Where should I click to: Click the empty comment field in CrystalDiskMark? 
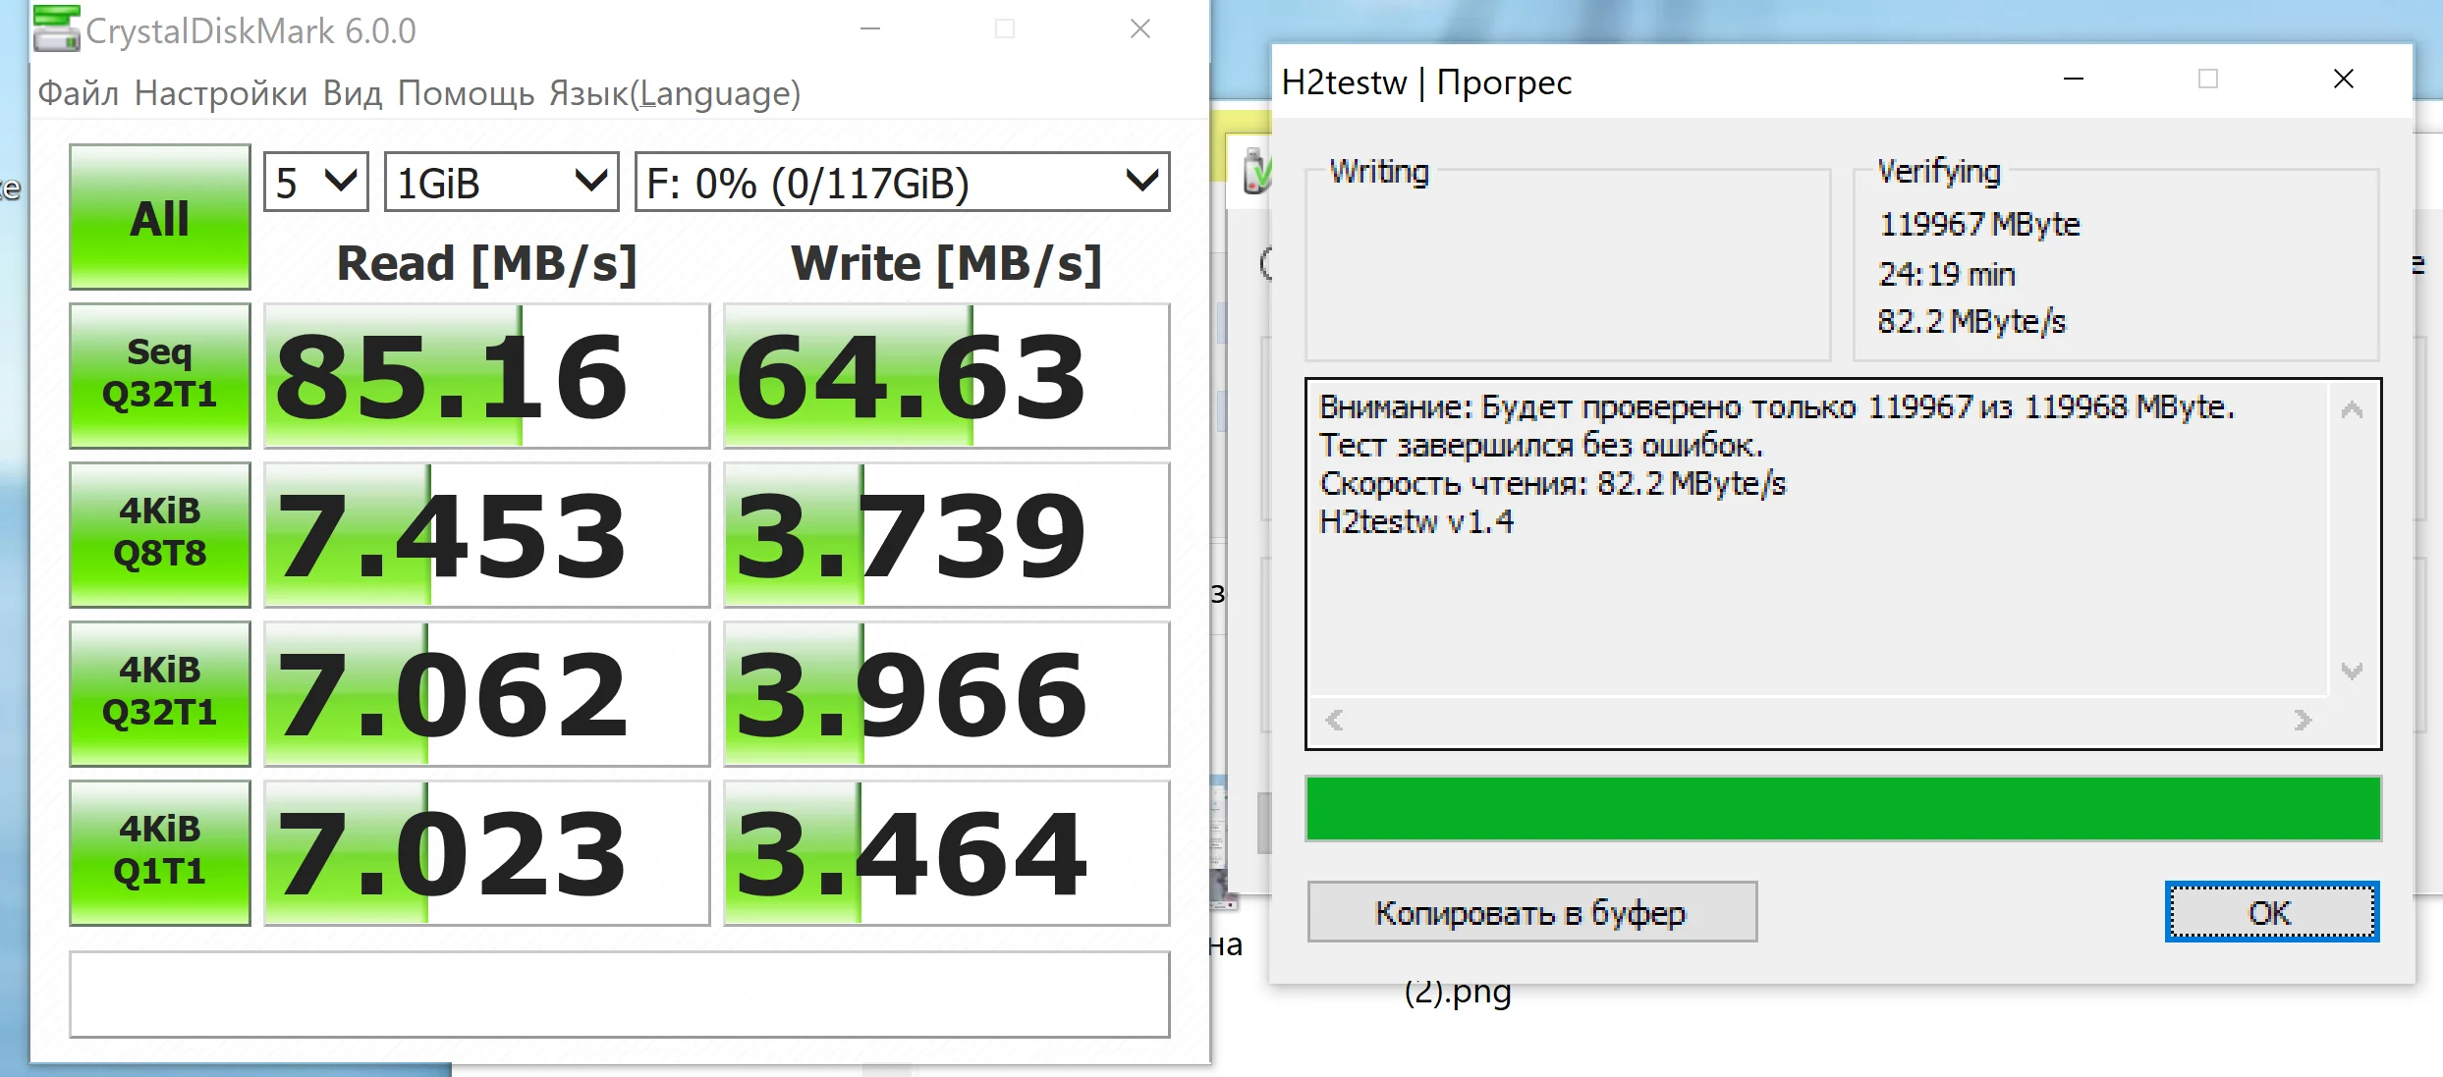point(619,994)
